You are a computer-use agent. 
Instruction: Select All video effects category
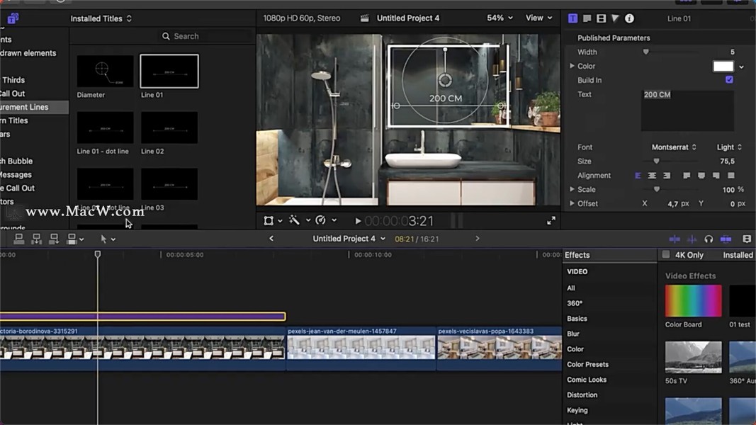point(571,288)
